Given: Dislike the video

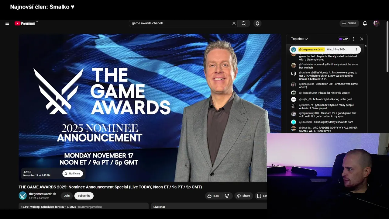Looking at the screenshot, I should (227, 196).
